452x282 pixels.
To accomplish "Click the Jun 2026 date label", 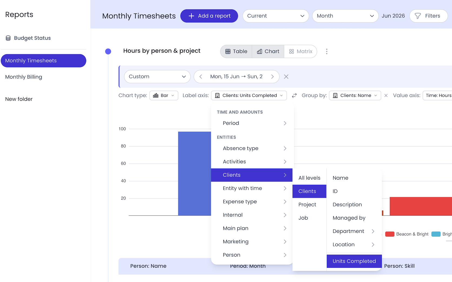I will [393, 16].
